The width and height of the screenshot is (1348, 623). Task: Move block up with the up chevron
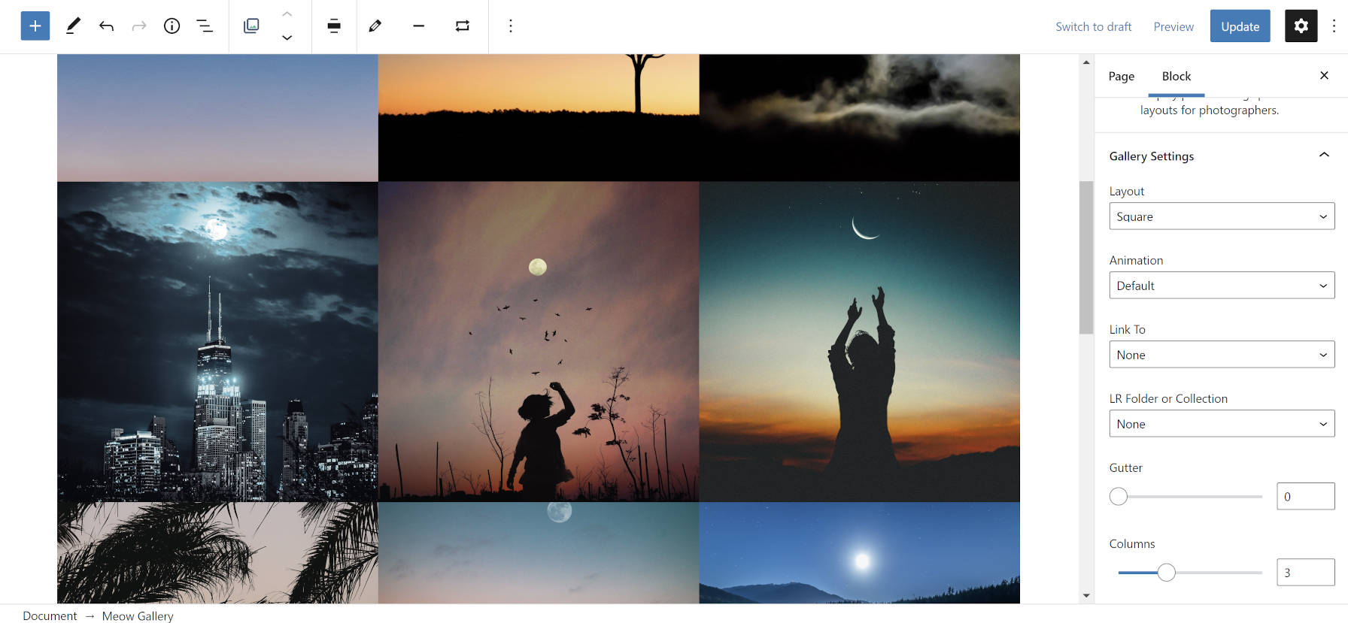(287, 14)
